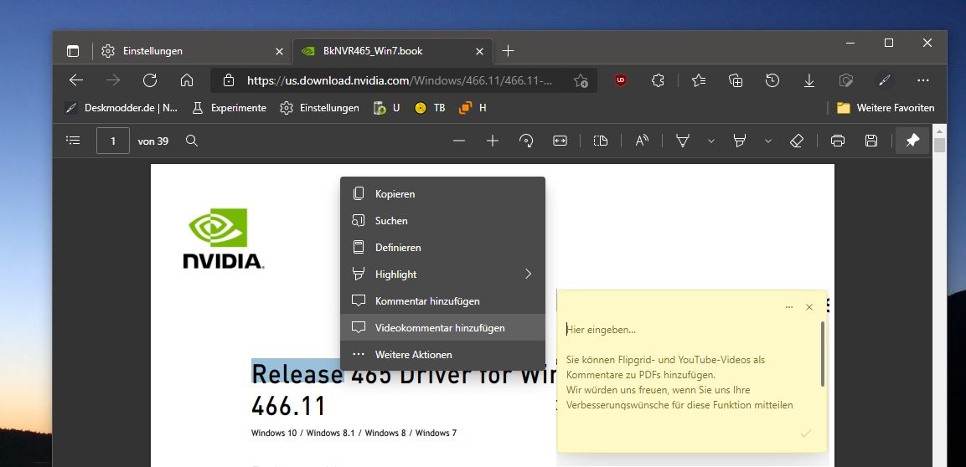Select the BkNVR465_Win7.book tab
Viewport: 966px width, 467px height.
click(392, 51)
